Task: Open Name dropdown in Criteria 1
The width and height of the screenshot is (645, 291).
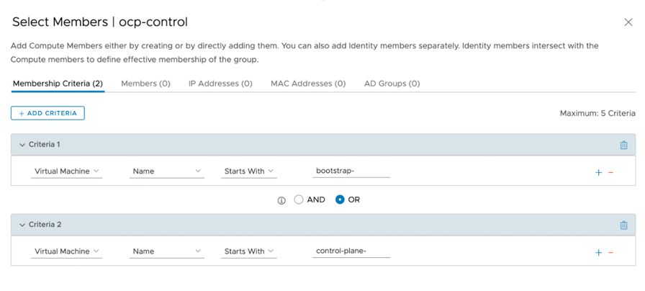Action: pyautogui.click(x=167, y=171)
